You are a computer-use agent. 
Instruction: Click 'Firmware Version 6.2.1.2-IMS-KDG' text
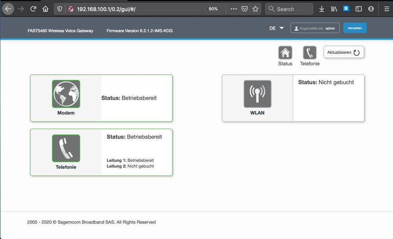pyautogui.click(x=140, y=31)
